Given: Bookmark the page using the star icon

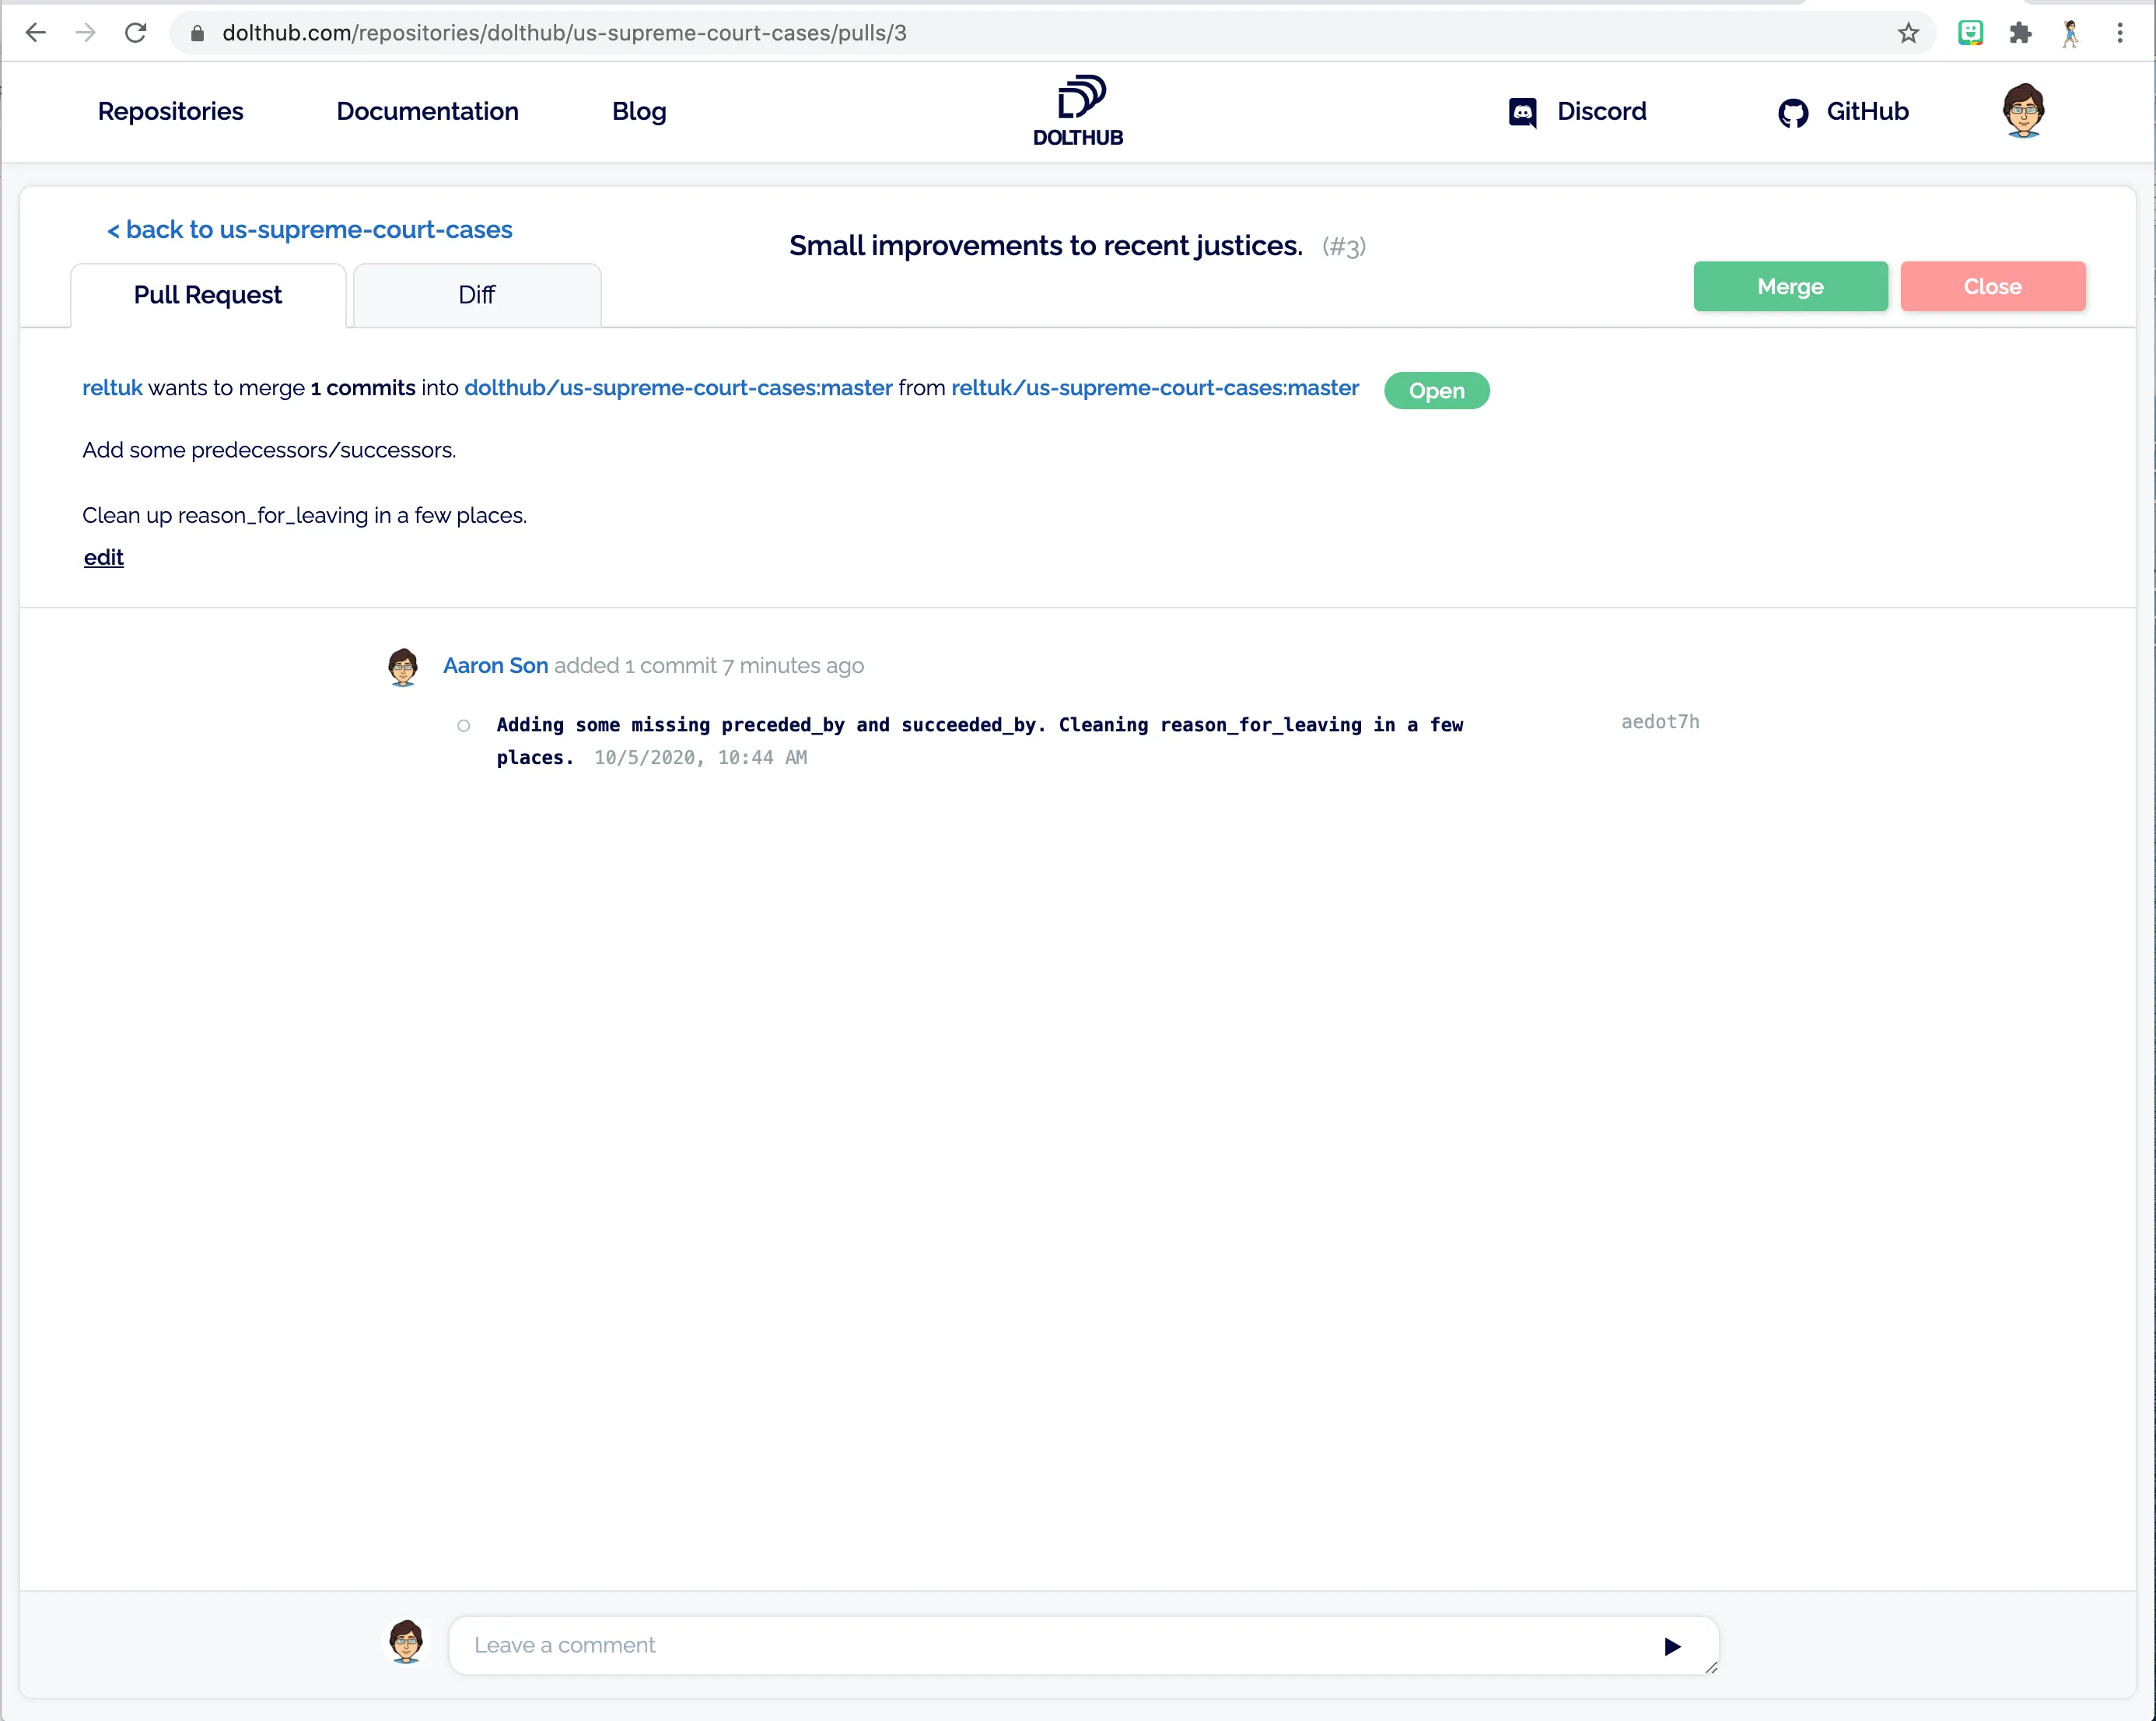Looking at the screenshot, I should [1909, 32].
